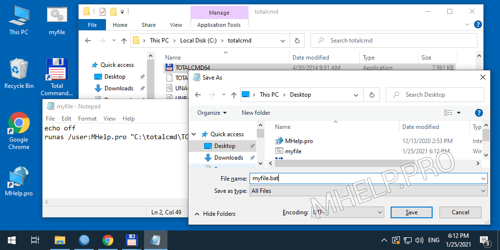Change view layout icon in Save As
The height and width of the screenshot is (250, 500).
(448, 113)
